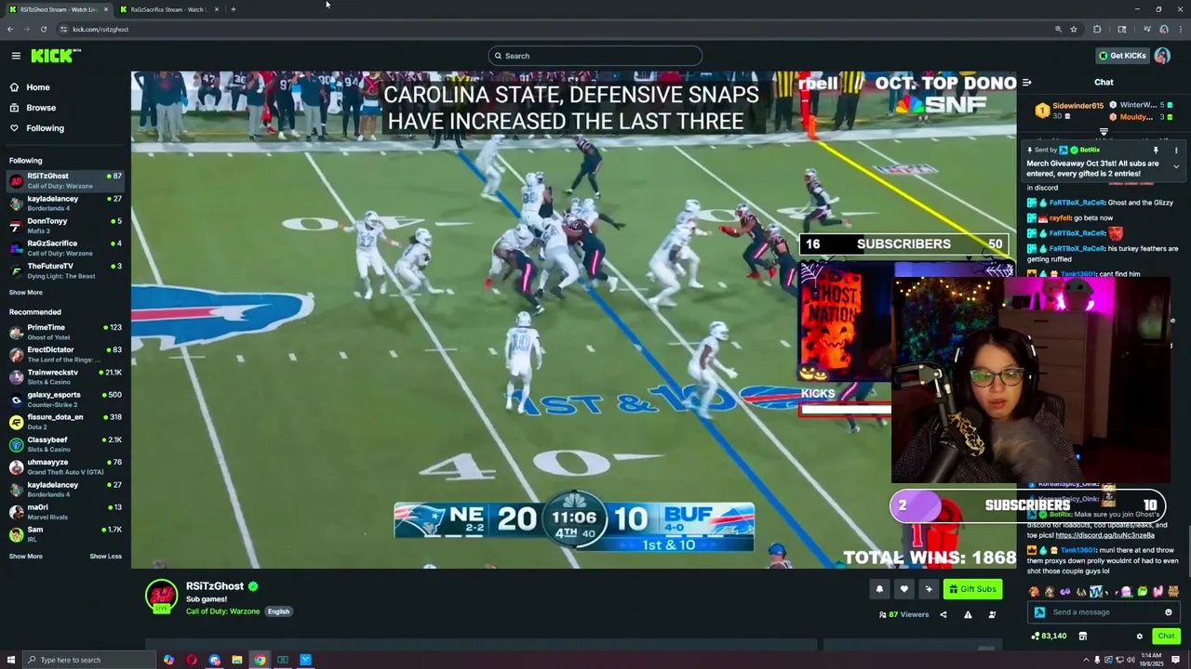Click the sparkle icon button
This screenshot has height=669, width=1191.
coord(928,589)
